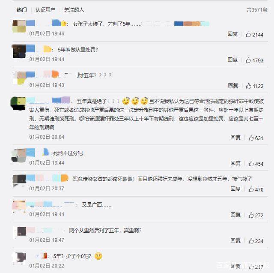Click the like icon beside 470

coord(251,189)
